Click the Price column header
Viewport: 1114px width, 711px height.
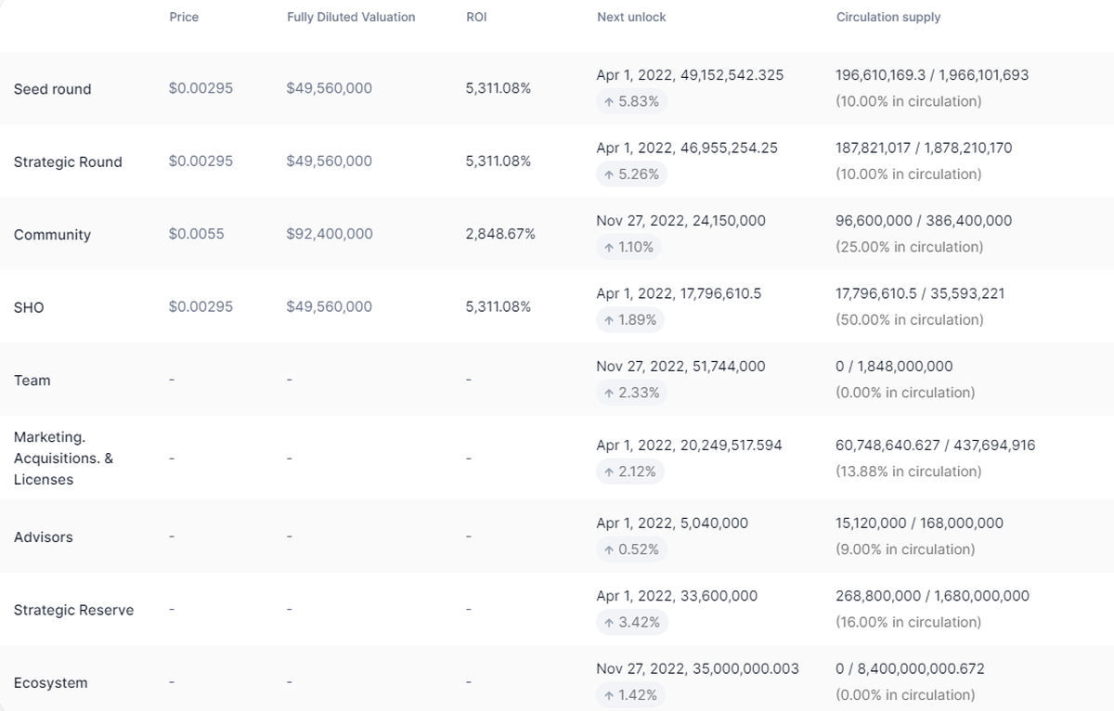(184, 17)
